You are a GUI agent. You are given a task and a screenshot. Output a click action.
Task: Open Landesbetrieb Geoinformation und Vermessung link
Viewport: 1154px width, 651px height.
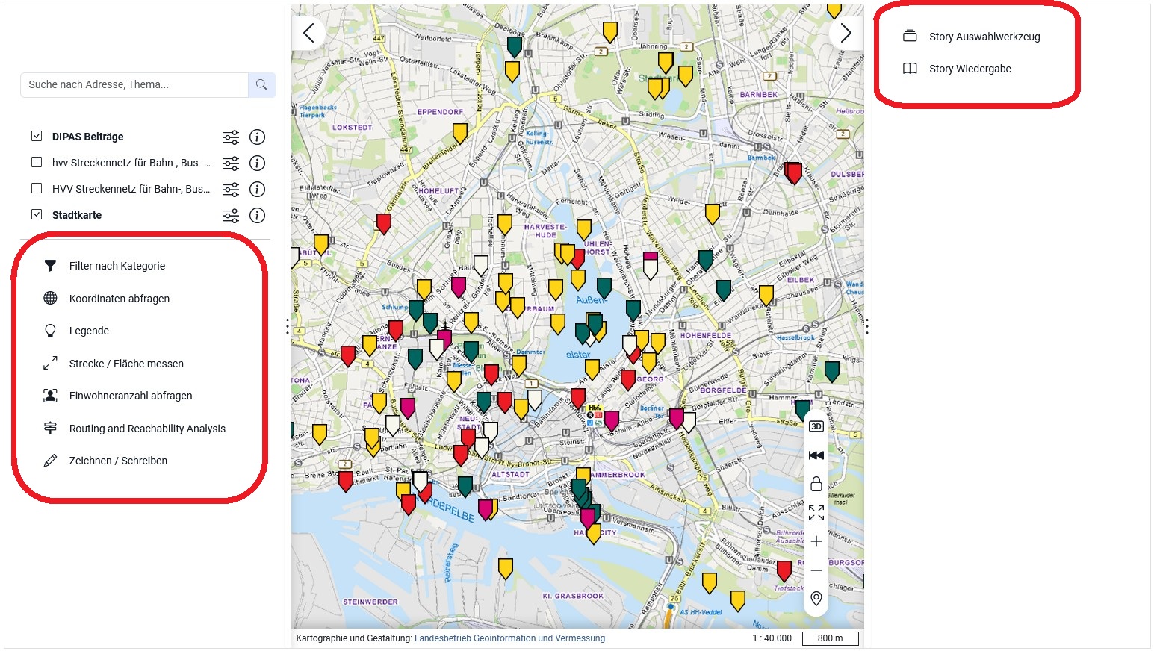(509, 638)
